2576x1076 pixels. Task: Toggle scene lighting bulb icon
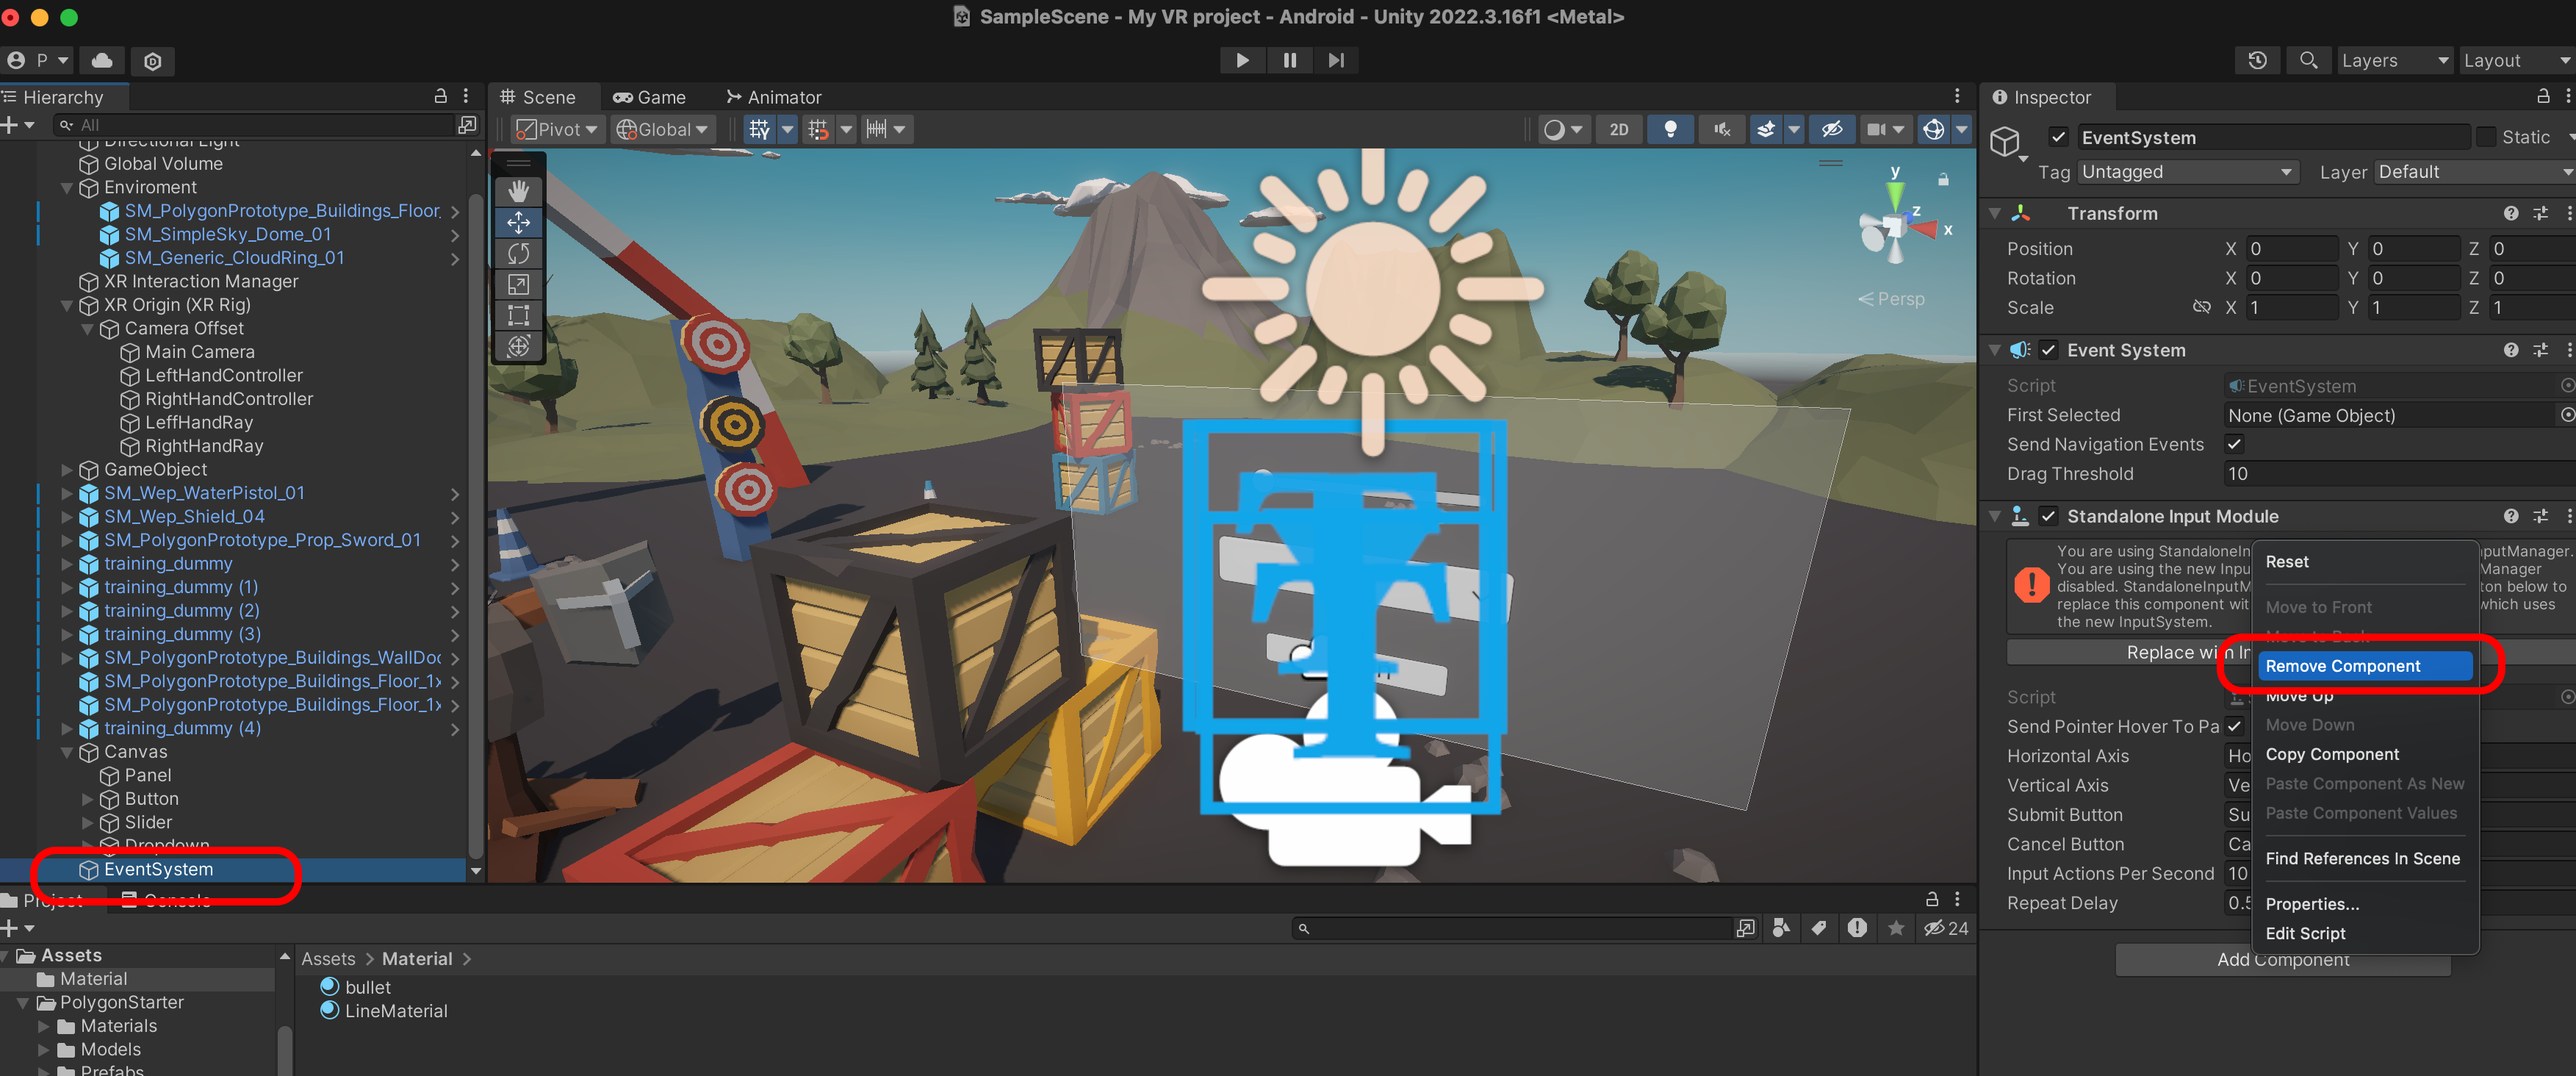[1669, 129]
